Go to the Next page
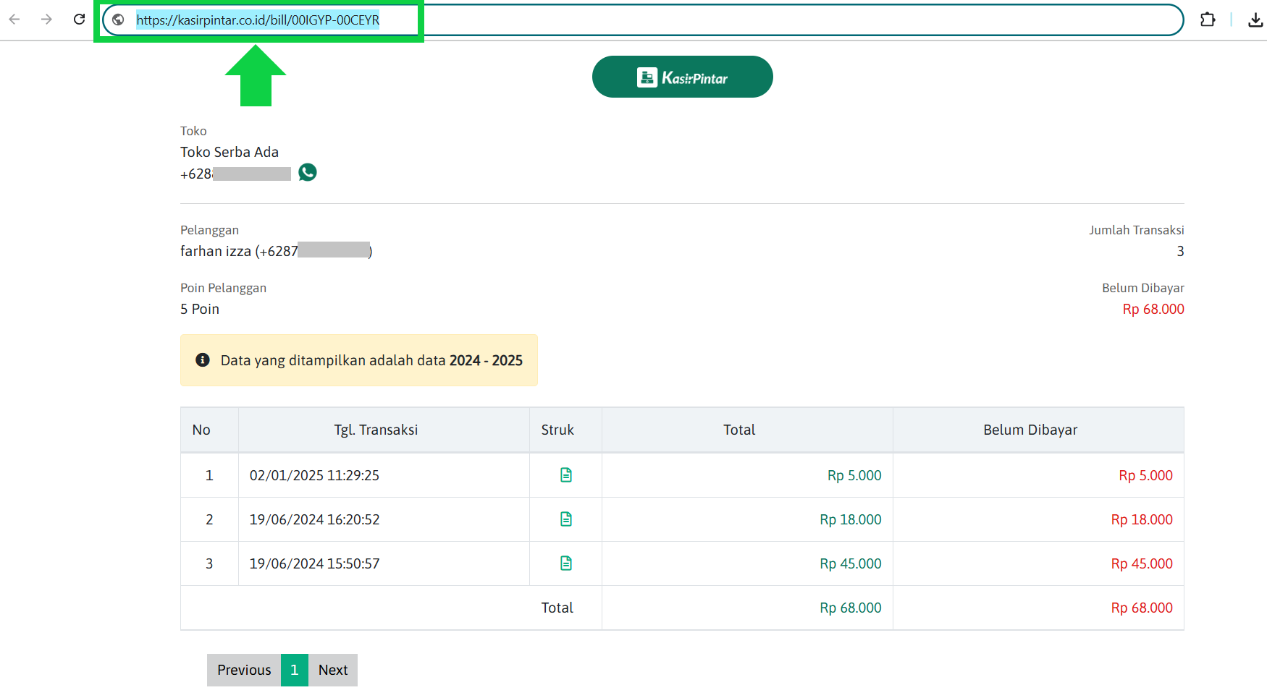This screenshot has height=698, width=1267. pos(333,670)
